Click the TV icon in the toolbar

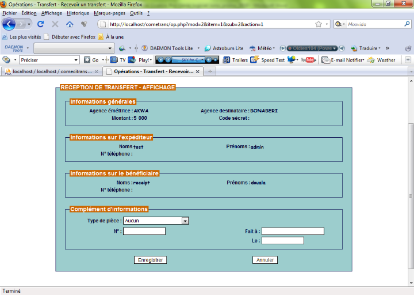click(118, 60)
